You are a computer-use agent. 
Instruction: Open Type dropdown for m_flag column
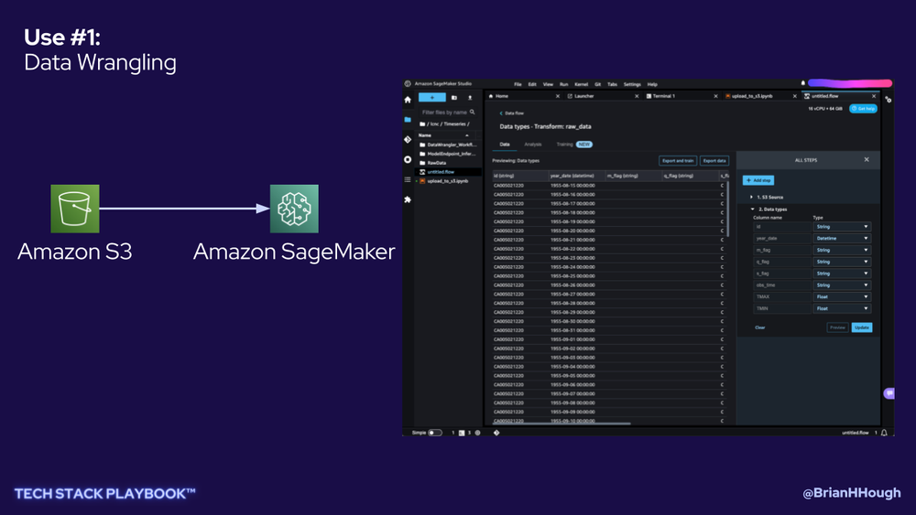pos(842,251)
